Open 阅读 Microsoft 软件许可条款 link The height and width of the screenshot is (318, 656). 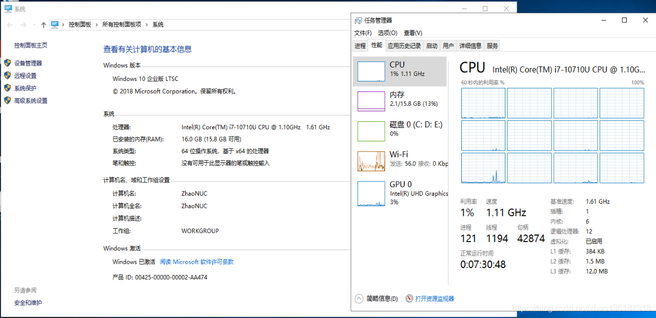pos(197,262)
